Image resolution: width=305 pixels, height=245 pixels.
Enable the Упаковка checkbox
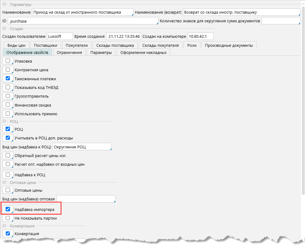coord(8,61)
